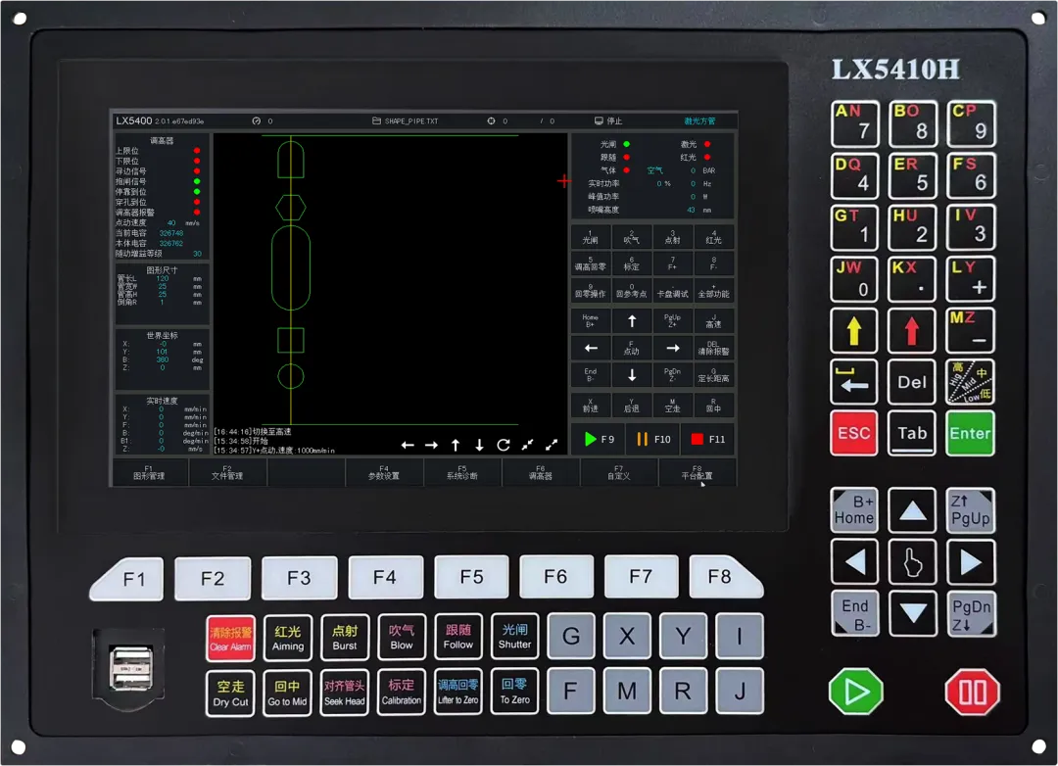Tap the physical left-triangle navigation key
Screen dimensions: 1058x766
coord(854,561)
